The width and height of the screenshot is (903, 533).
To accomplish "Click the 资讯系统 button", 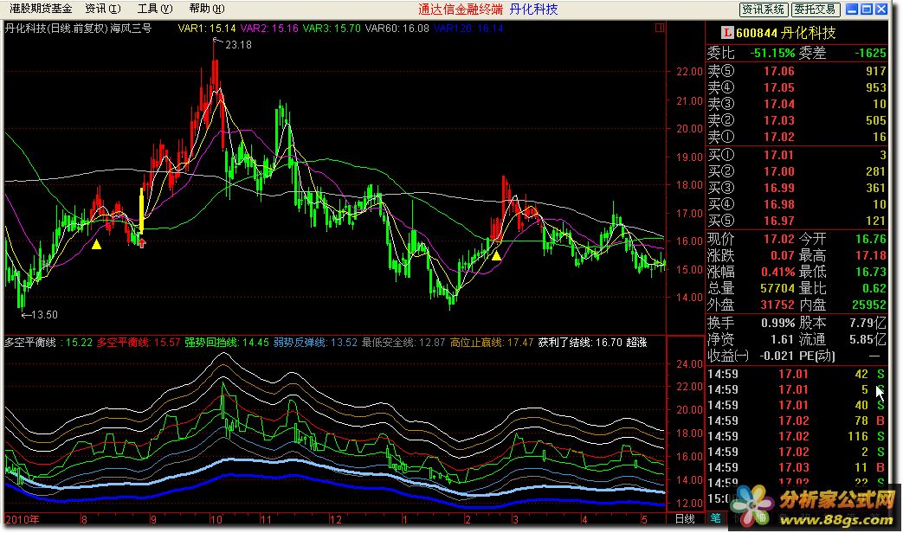I will coord(763,10).
